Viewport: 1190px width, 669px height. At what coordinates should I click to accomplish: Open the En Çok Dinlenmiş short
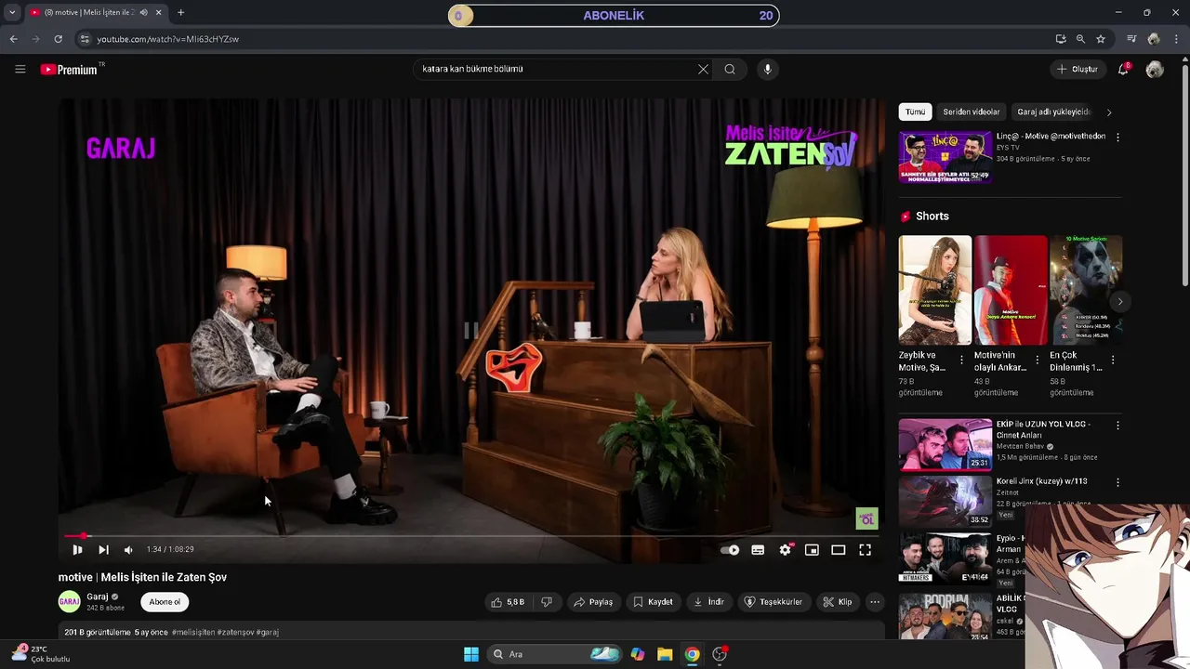click(1086, 290)
